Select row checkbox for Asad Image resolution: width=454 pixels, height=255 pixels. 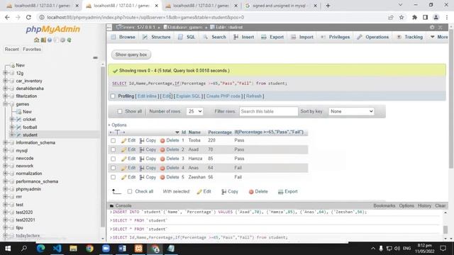point(113,149)
